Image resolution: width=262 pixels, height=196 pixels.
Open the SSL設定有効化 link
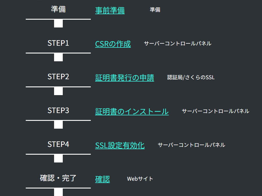tap(120, 145)
